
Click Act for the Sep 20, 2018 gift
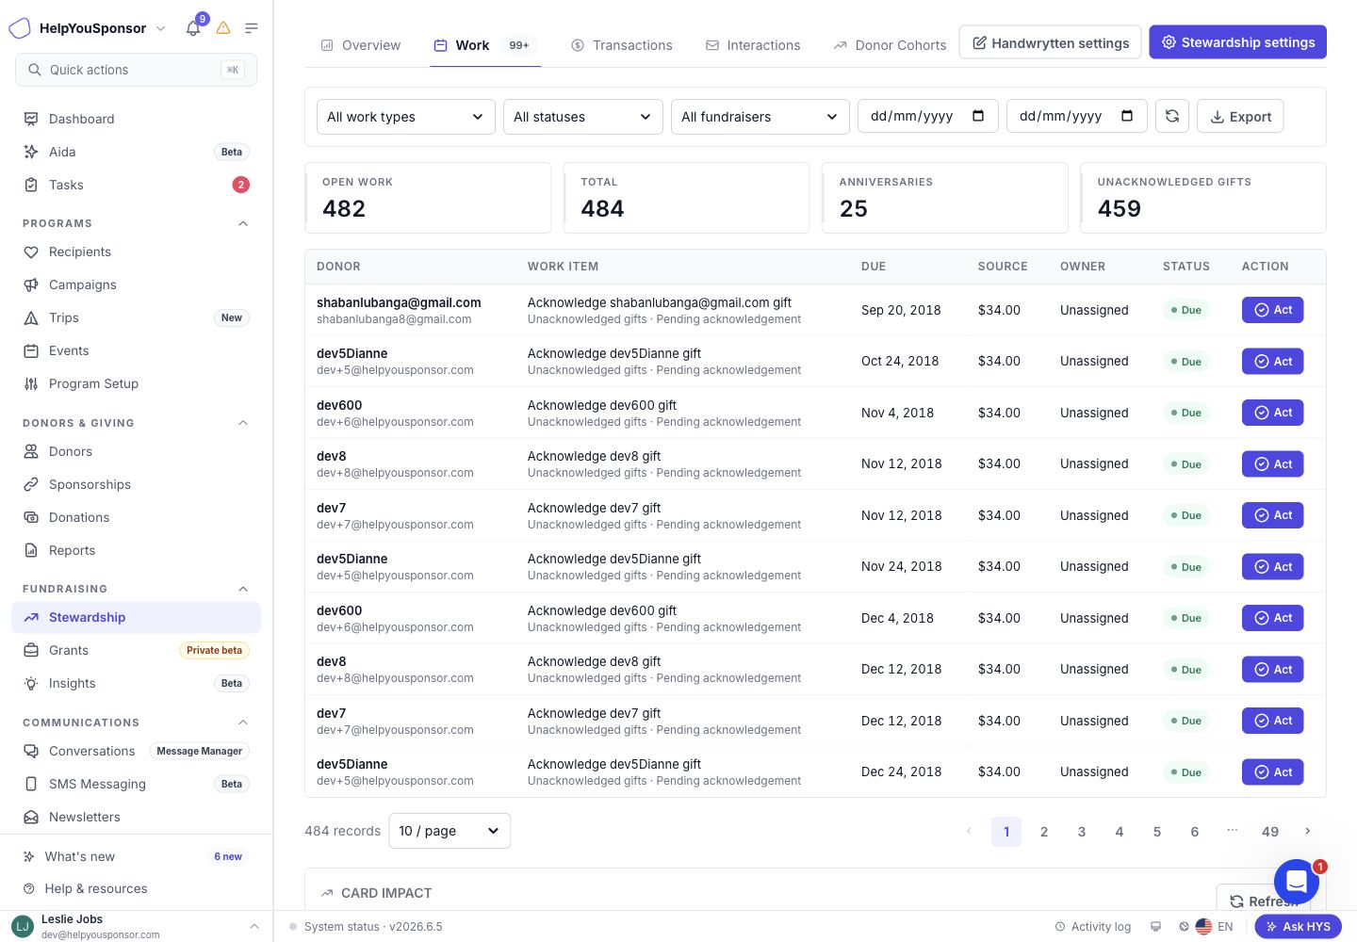pyautogui.click(x=1272, y=310)
